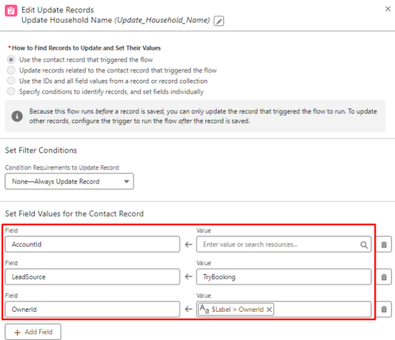Screen dimensions: 395x340
Task: Click the TryBooking value field
Action: click(284, 277)
